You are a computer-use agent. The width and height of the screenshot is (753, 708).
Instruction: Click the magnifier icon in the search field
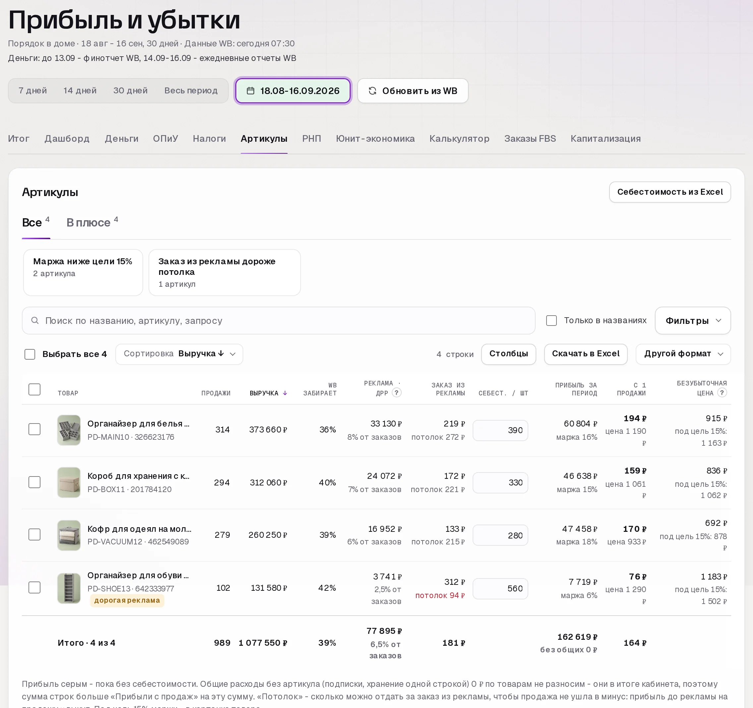[x=35, y=321]
